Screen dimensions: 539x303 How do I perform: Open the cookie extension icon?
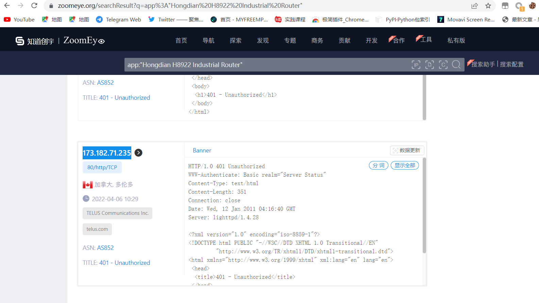pyautogui.click(x=532, y=5)
